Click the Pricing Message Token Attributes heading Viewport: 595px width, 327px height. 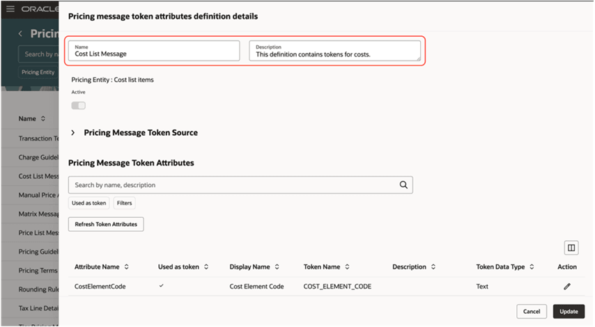pos(131,163)
